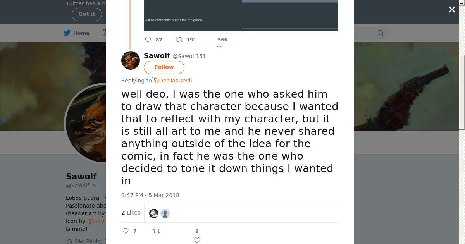Image resolution: width=465 pixels, height=244 pixels.
Task: Close the tweet overlay with the X
Action: 452,10
